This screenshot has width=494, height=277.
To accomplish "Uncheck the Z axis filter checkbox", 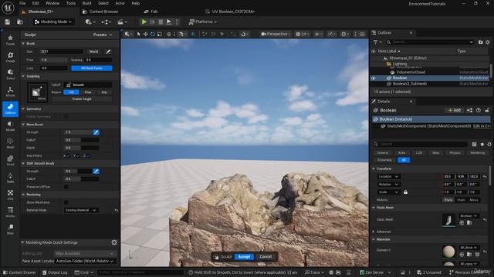I will point(88,155).
